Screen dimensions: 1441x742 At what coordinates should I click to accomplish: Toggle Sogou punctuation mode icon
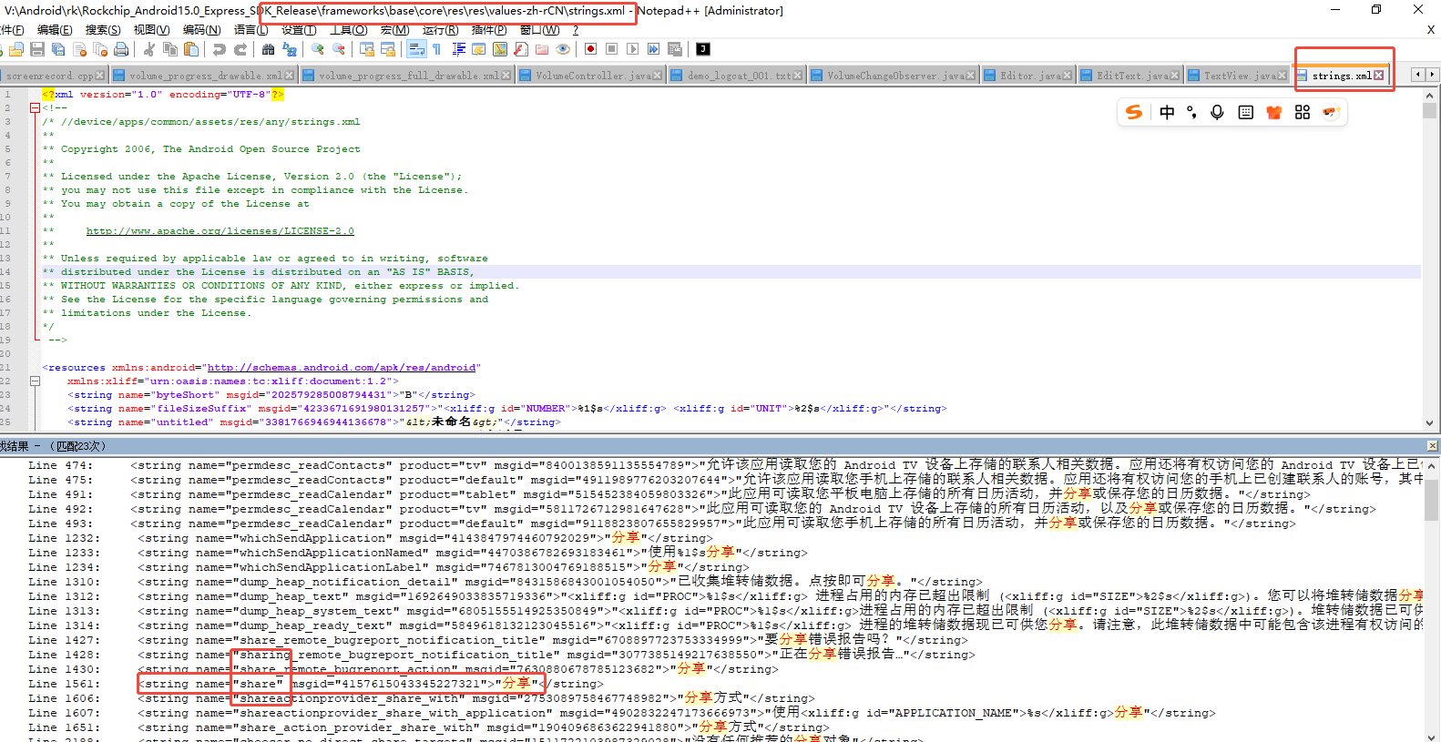coord(1192,112)
